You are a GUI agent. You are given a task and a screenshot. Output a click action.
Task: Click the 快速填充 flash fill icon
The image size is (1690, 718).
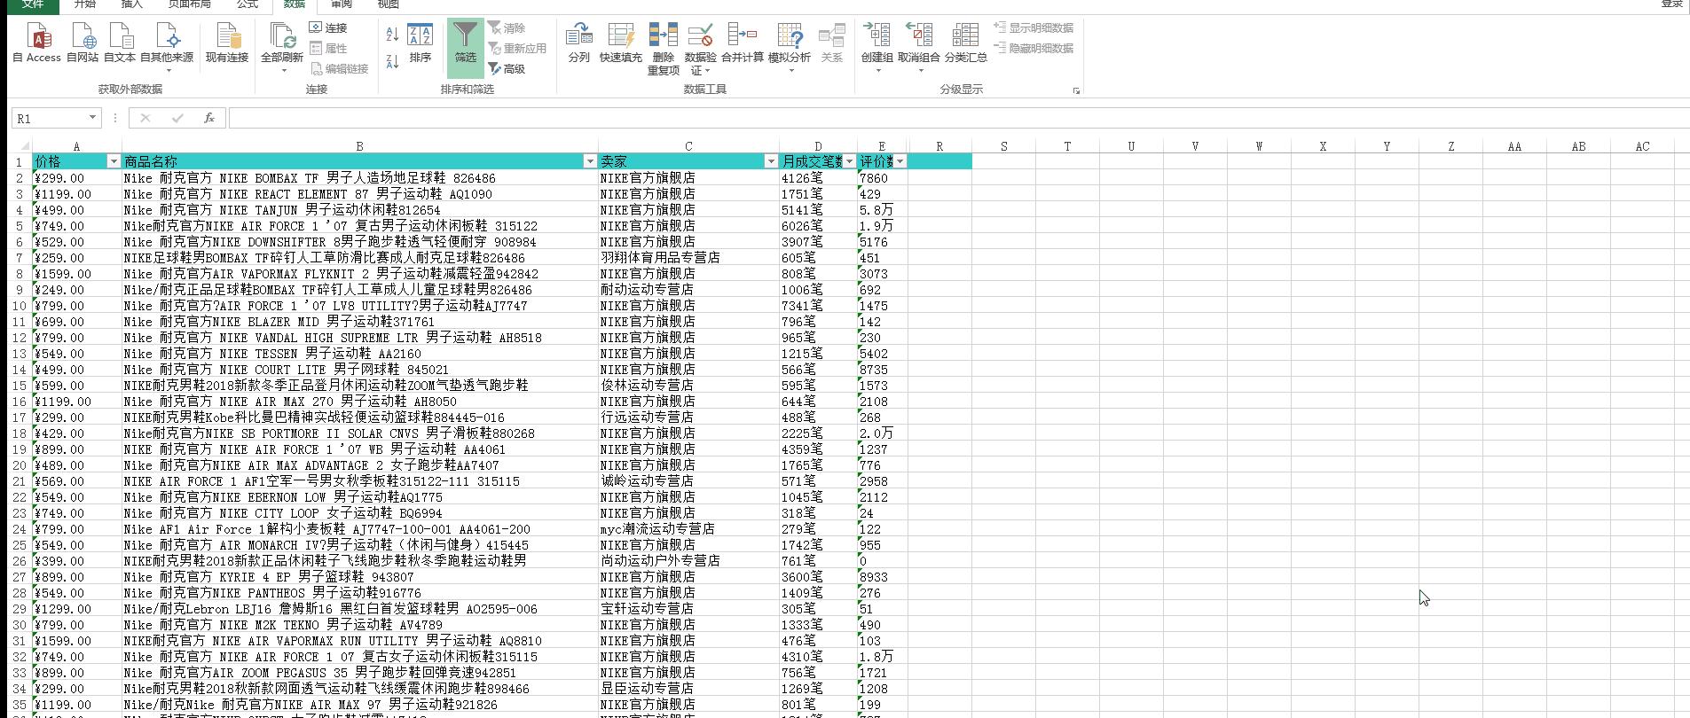coord(620,43)
